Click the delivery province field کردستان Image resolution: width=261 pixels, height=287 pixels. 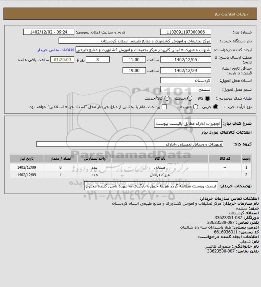click(x=186, y=80)
